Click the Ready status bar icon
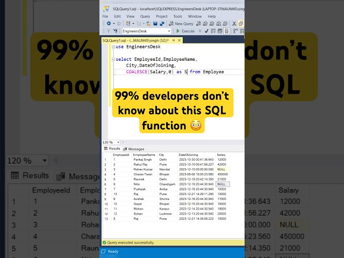This screenshot has width=344, height=258. (x=103, y=251)
